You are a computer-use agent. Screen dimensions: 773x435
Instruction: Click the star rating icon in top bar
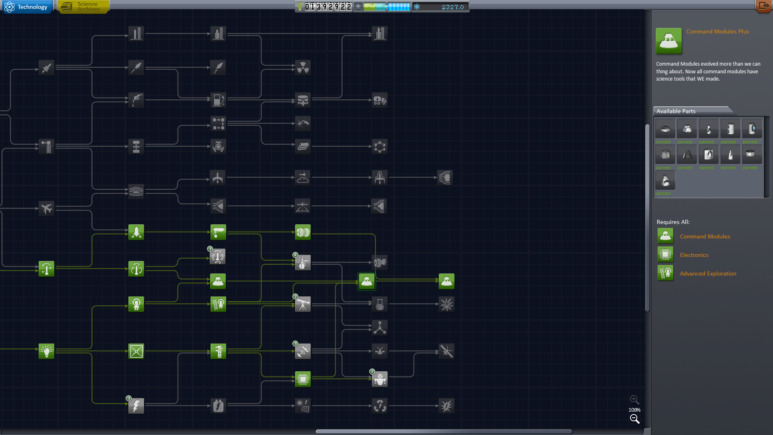[357, 6]
